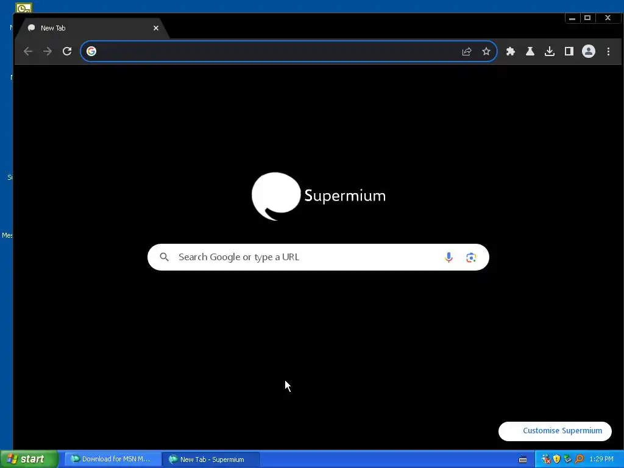
Task: Toggle the side panel
Action: [569, 51]
